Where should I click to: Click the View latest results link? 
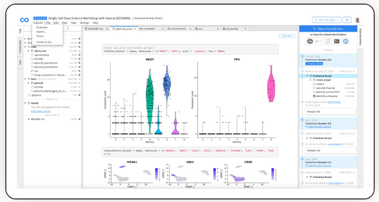click(41, 111)
